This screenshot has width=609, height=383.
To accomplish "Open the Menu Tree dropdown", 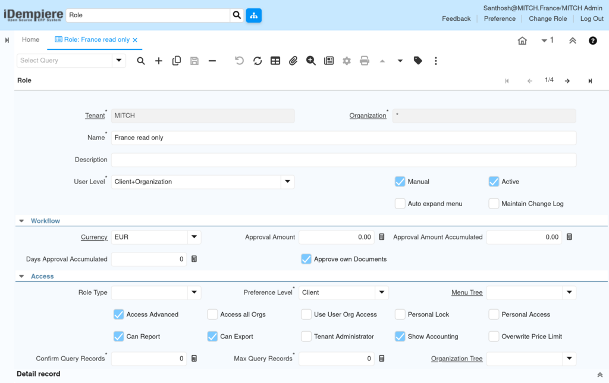I will tap(569, 292).
